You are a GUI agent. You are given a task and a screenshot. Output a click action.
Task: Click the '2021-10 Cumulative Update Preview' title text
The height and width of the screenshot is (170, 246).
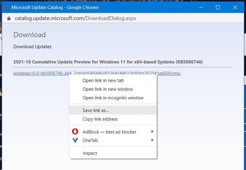[x=108, y=62]
